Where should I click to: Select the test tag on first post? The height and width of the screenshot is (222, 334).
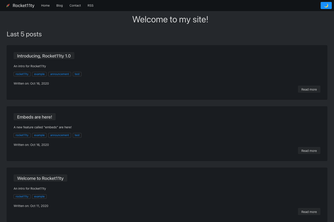(77, 74)
